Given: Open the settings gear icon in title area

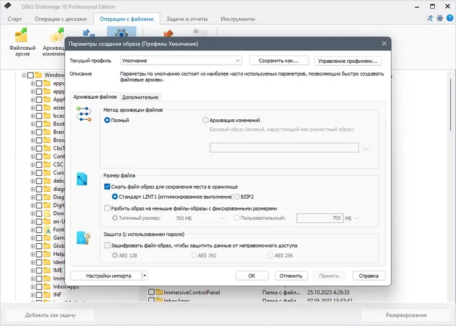Looking at the screenshot, I should [x=439, y=18].
